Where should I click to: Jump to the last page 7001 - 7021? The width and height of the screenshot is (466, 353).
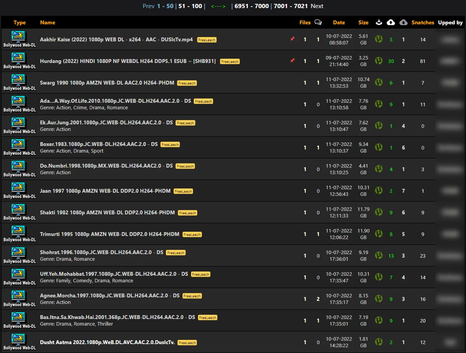click(x=290, y=6)
